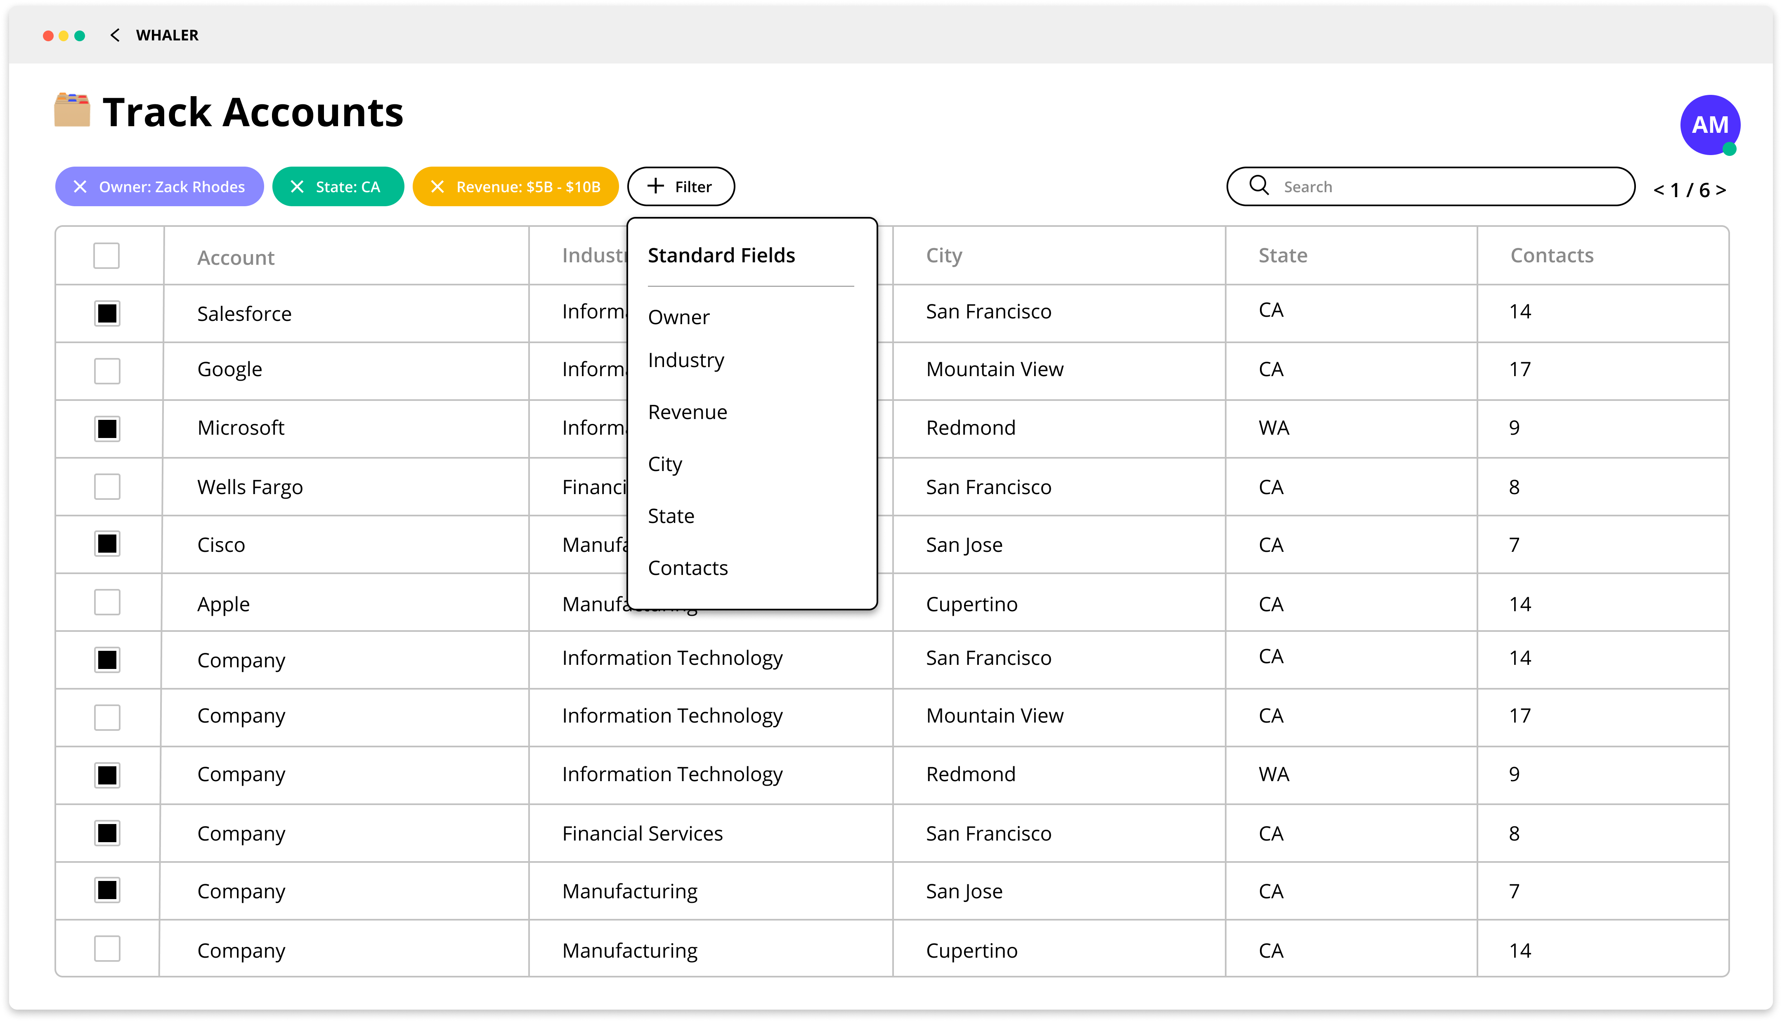Go to previous page arrow
This screenshot has height=1022, width=1782.
[1659, 190]
